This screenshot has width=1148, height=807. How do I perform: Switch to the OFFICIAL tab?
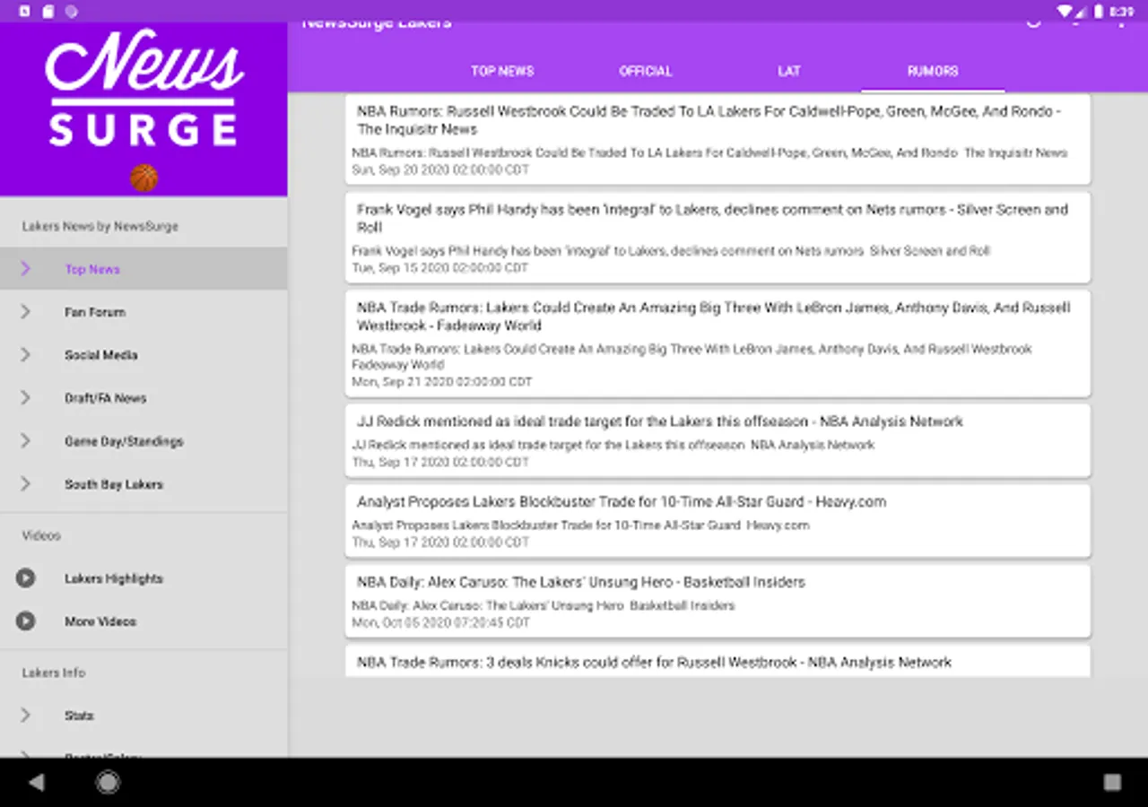646,71
